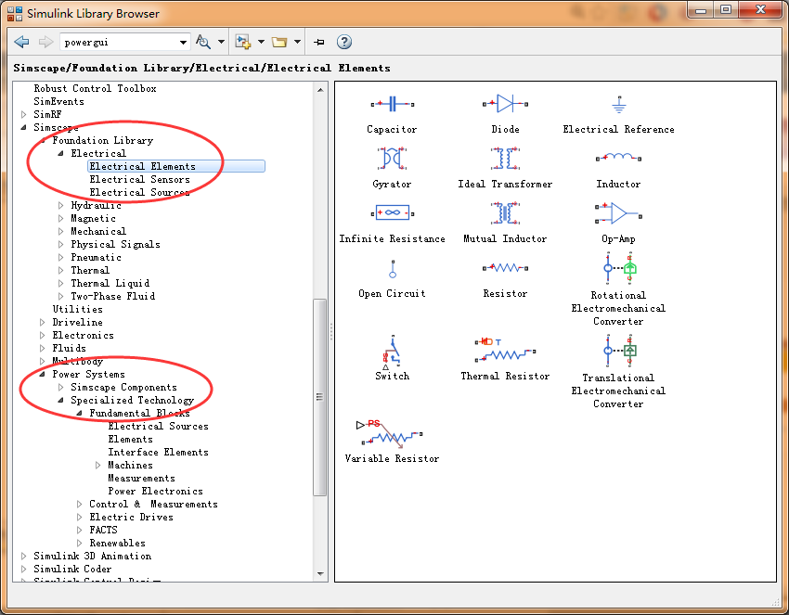
Task: Toggle the stay-on-top pin icon
Action: tap(319, 42)
